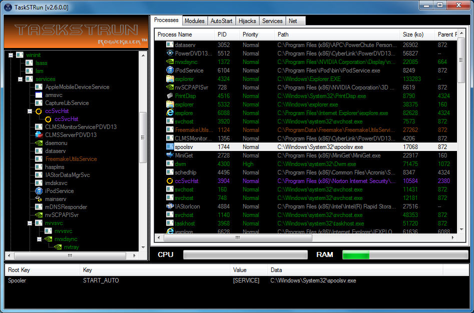Click the FreemakeUtils icon in process list
Viewport: 474px width, 313px height.
[x=170, y=130]
